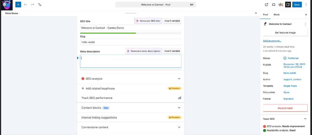Screen dimensions: 312x135
Task: Click Generate meta description button
Action: pos(144,51)
